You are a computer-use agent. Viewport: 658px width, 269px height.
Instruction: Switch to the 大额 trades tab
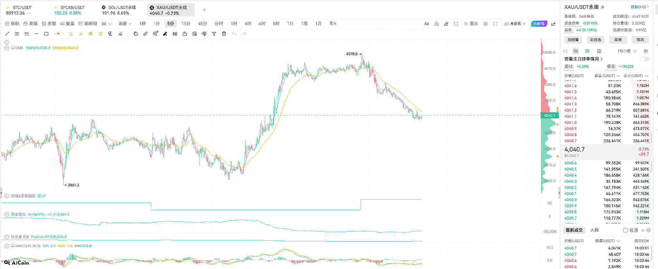pyautogui.click(x=594, y=230)
